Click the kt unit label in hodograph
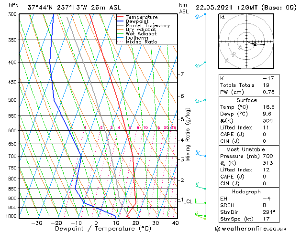This screenshot has height=232, width=301. click(x=222, y=17)
